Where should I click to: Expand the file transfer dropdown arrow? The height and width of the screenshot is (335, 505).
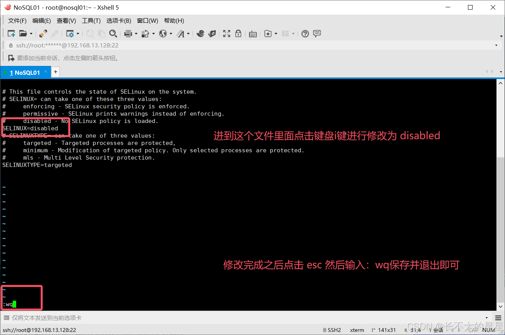coord(153,34)
